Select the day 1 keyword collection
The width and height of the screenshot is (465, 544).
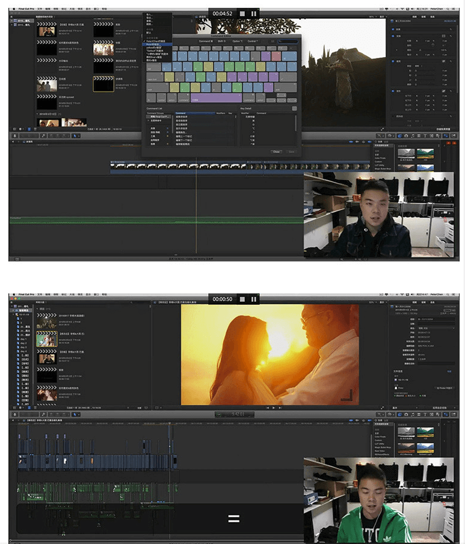tap(23, 339)
